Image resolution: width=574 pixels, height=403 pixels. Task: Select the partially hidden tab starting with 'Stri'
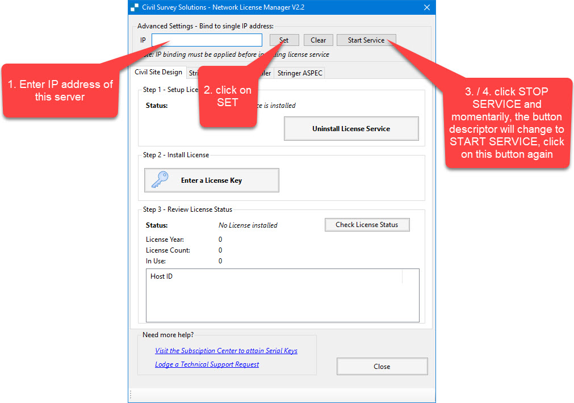click(193, 73)
